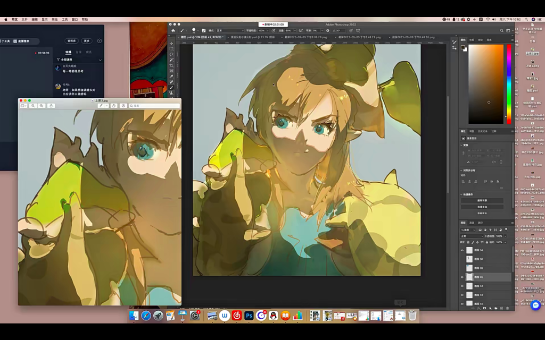Click the 更多 button

[87, 41]
